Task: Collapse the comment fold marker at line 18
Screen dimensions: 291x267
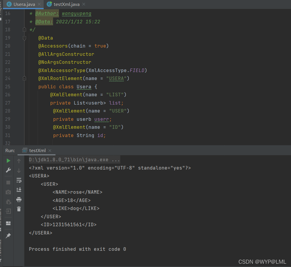Action: [x=24, y=30]
